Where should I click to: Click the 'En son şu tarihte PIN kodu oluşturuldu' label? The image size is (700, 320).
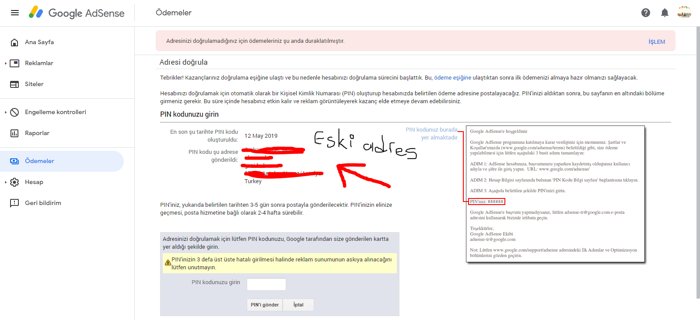204,136
